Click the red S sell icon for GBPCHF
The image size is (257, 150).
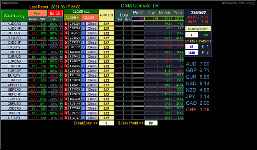pyautogui.click(x=66, y=94)
